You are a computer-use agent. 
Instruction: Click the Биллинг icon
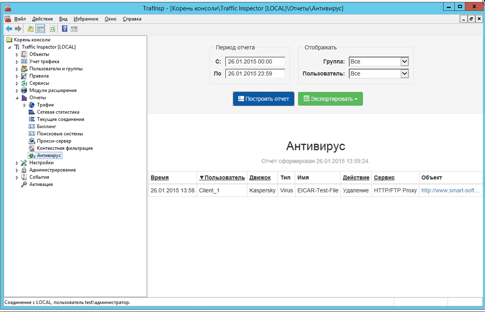pyautogui.click(x=32, y=126)
